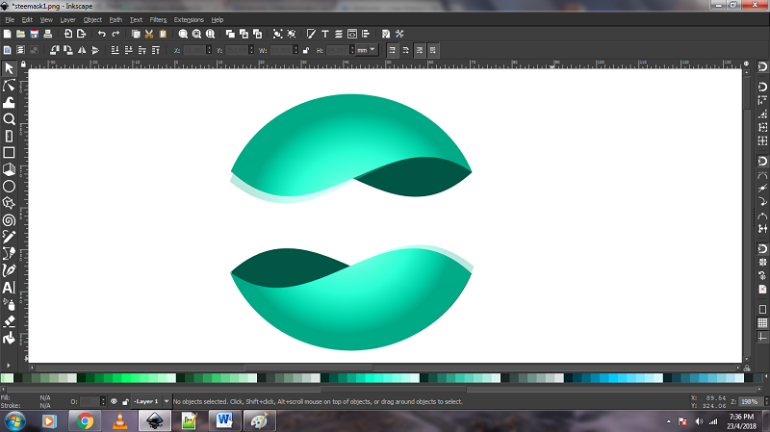Open the Text and Font dialog icon

pos(324,34)
